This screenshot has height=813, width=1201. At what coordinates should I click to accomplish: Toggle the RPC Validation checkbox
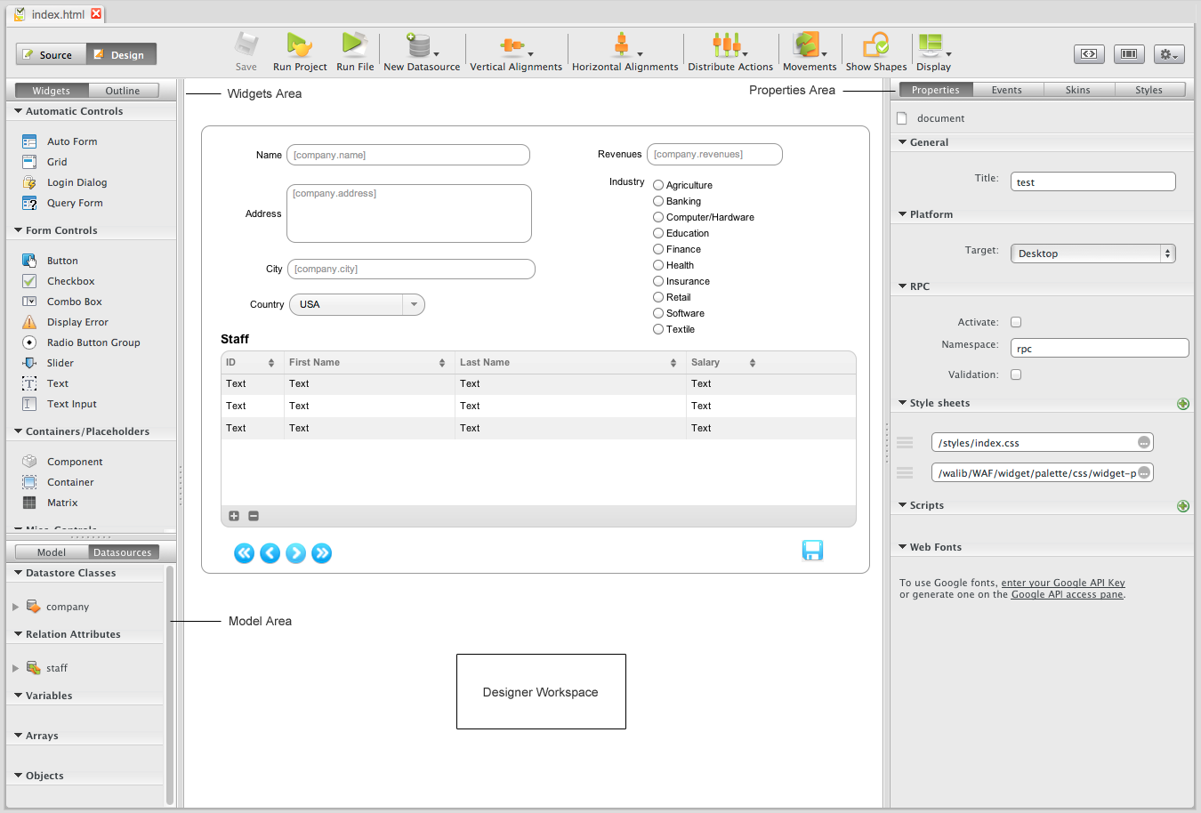[x=1016, y=374]
